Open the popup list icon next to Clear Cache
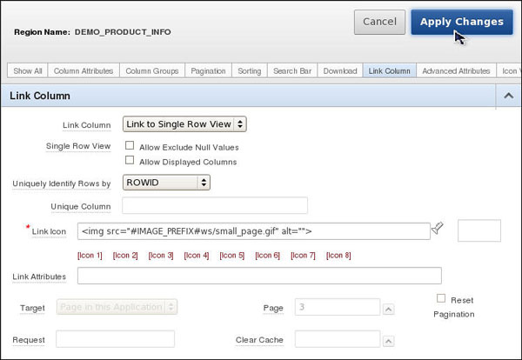 pos(388,339)
